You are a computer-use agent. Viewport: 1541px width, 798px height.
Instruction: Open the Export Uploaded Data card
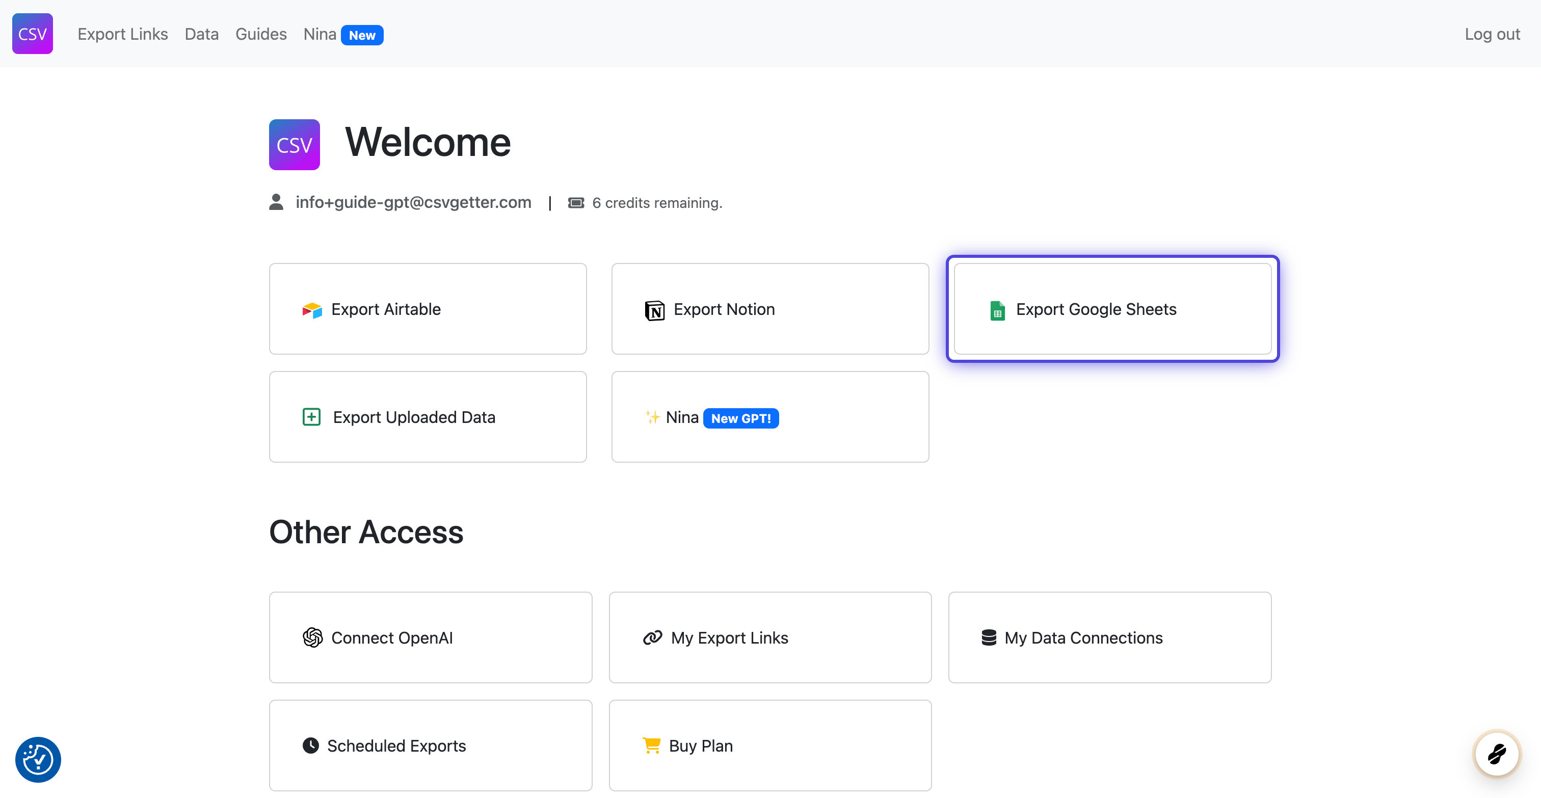click(428, 417)
